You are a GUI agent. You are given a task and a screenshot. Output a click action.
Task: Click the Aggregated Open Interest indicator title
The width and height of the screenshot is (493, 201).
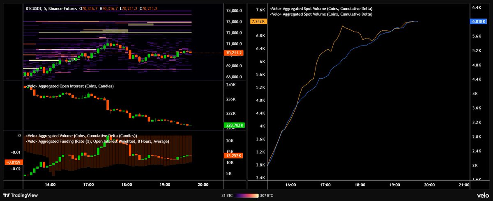click(69, 86)
